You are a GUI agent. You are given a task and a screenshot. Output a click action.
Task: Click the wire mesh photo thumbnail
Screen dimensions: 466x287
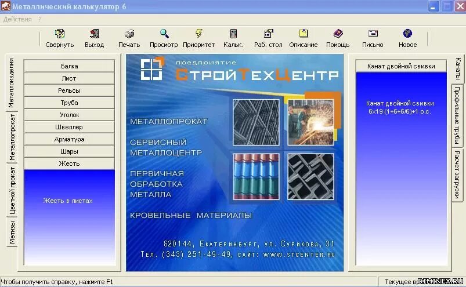pos(256,122)
